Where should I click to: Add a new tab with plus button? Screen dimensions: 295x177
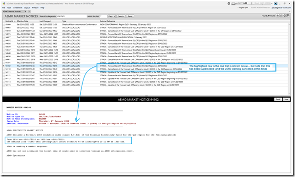coord(29,11)
